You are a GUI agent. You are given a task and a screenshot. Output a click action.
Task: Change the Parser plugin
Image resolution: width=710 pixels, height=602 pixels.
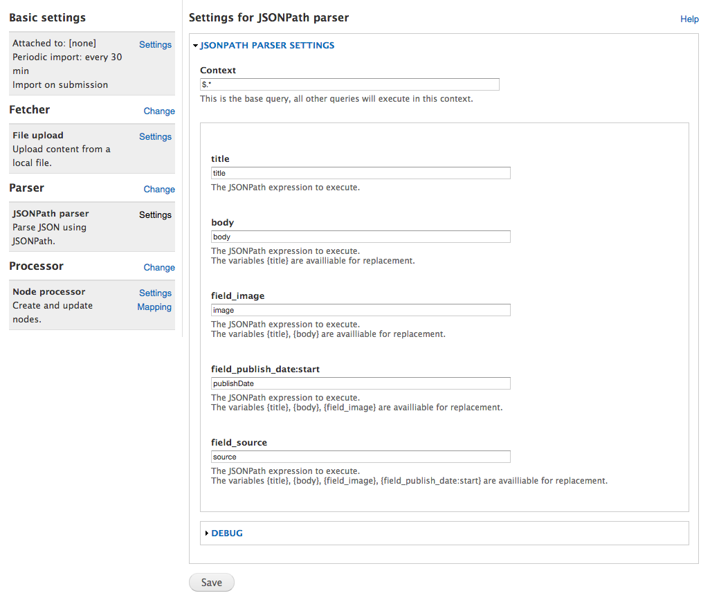(159, 189)
